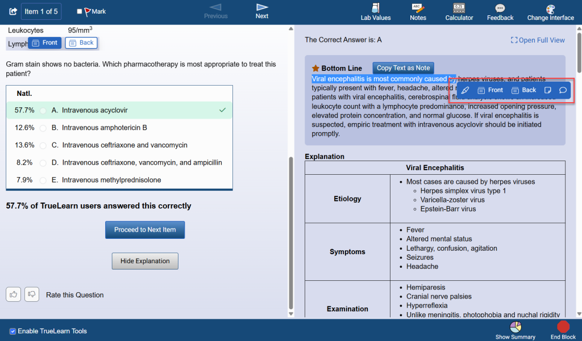Go to the Next item arrow
Viewport: 582px width, 341px height.
point(262,11)
